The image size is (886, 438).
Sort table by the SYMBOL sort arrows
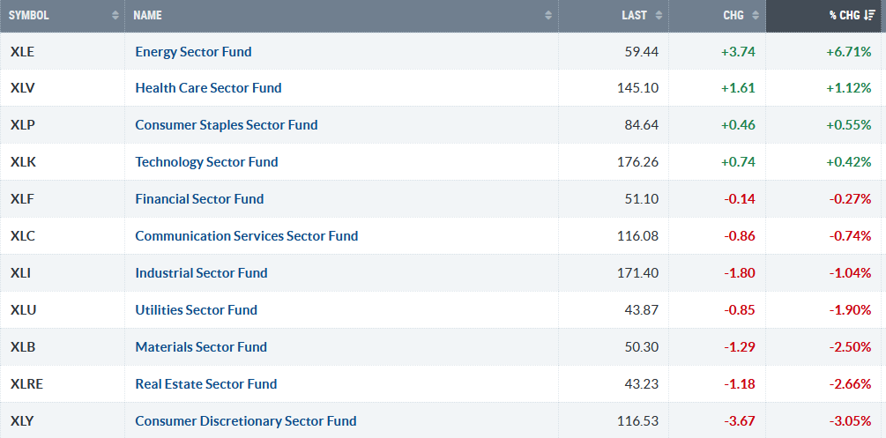[x=115, y=15]
